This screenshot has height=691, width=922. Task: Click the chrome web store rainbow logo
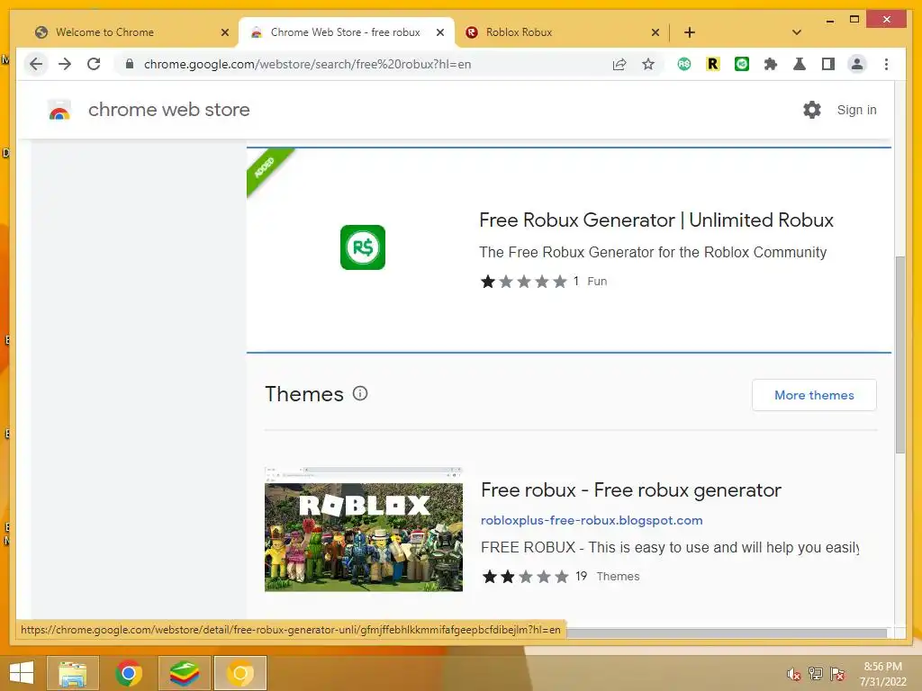point(59,110)
